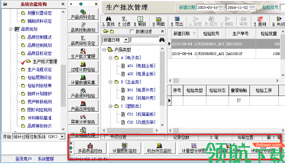Screen dimensions: 285x166
Task: Click the start date spinner arrows
Action: [x=221, y=8]
